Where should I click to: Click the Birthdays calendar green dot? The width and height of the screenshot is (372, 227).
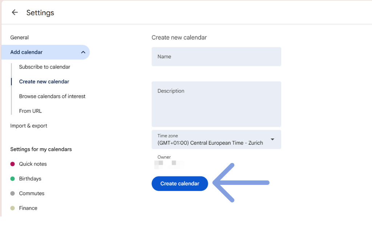pos(13,179)
